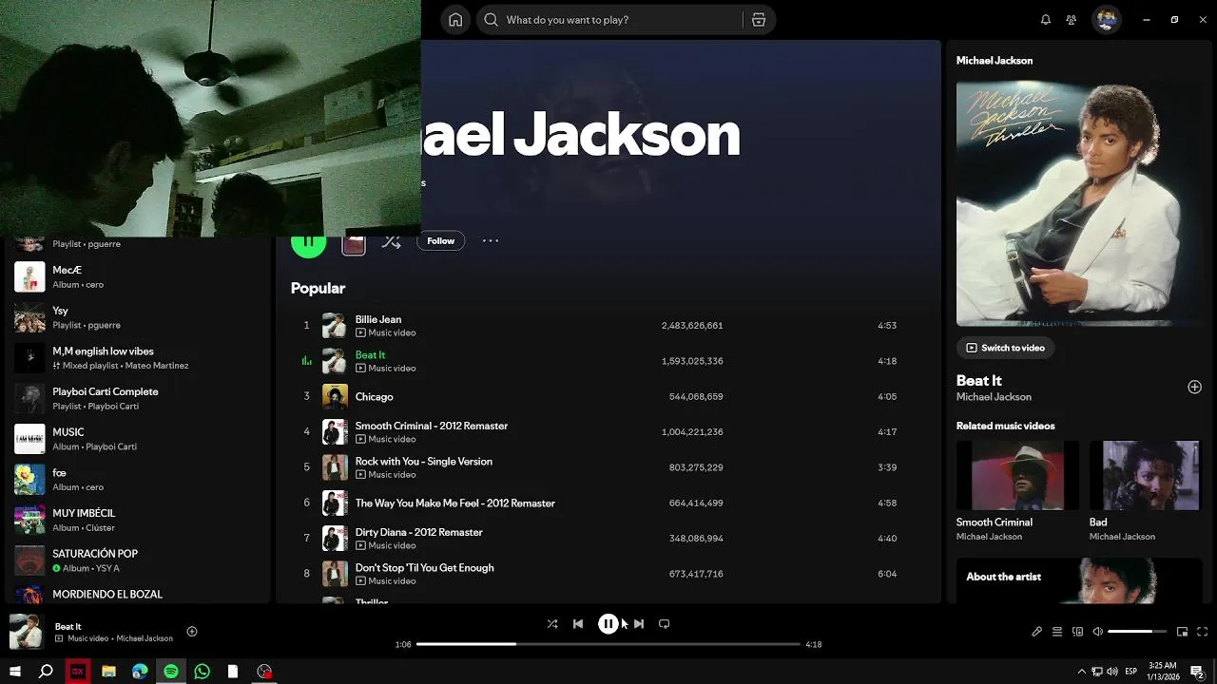The width and height of the screenshot is (1217, 684).
Task: Open the miniplayer
Action: click(1182, 632)
